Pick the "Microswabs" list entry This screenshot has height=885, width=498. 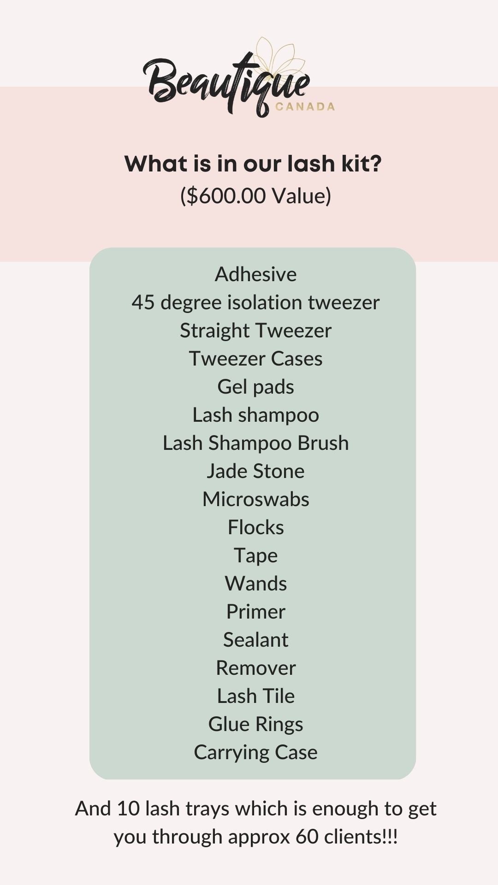(255, 499)
